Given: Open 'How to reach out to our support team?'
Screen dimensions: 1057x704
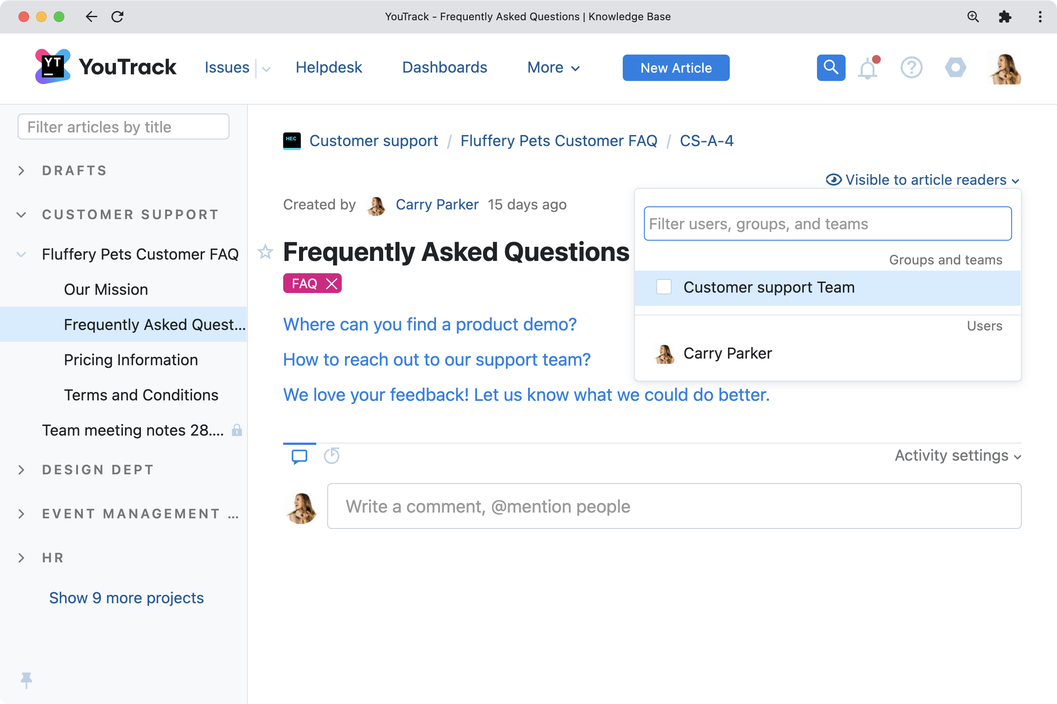Looking at the screenshot, I should (x=437, y=359).
